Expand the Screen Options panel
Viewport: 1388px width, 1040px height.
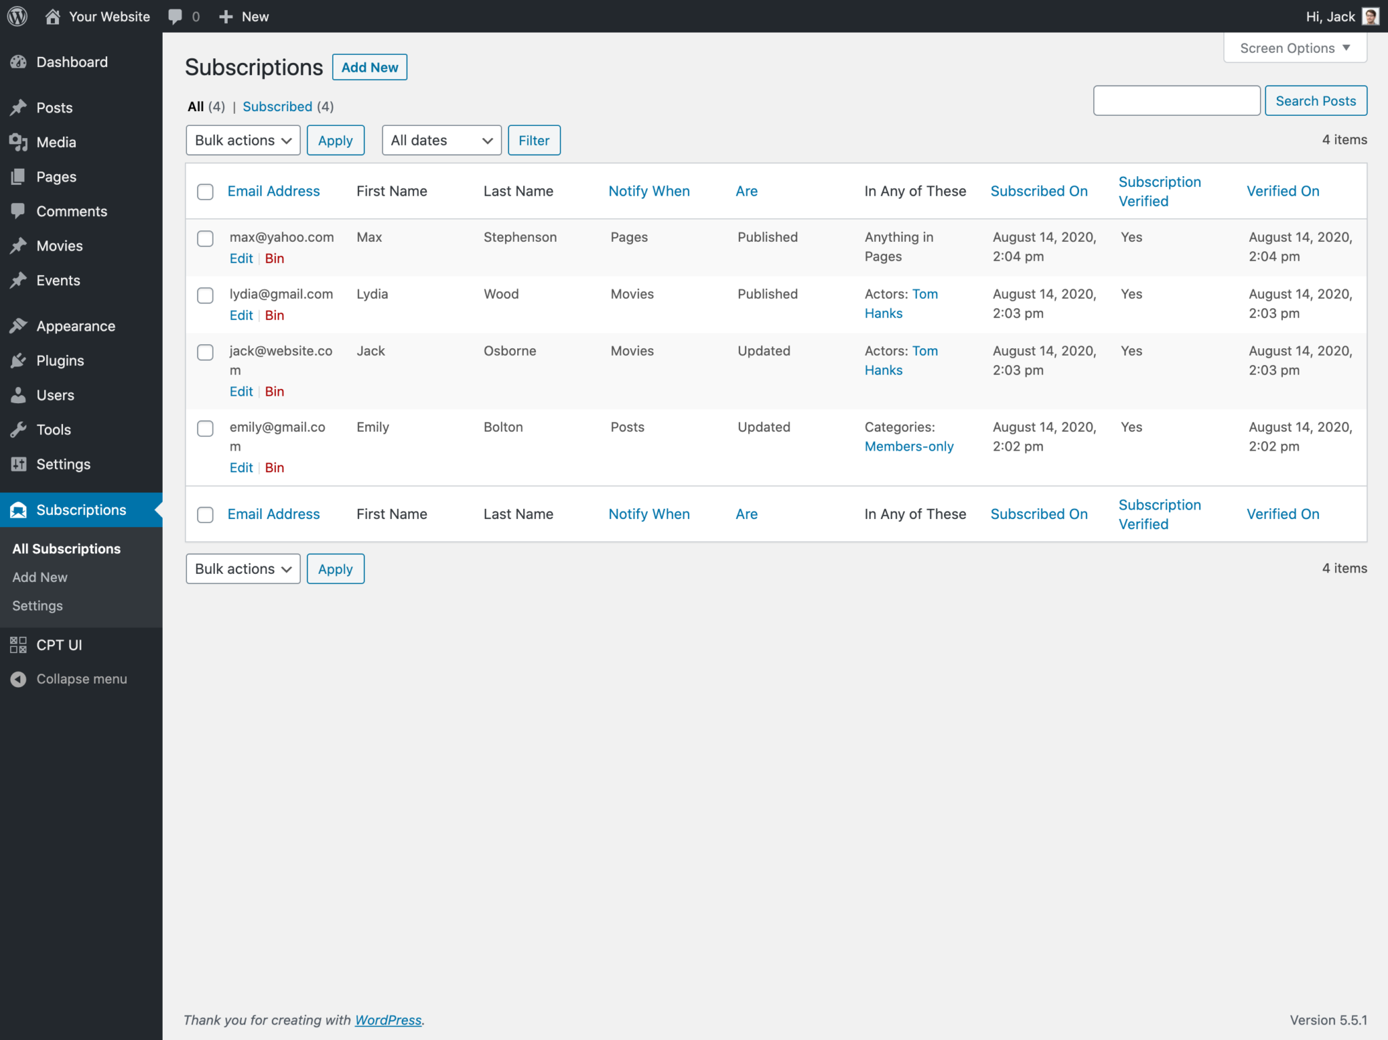(x=1294, y=47)
